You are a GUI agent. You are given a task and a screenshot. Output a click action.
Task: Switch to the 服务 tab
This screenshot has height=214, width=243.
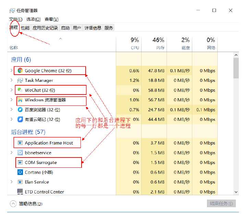pos(109,28)
